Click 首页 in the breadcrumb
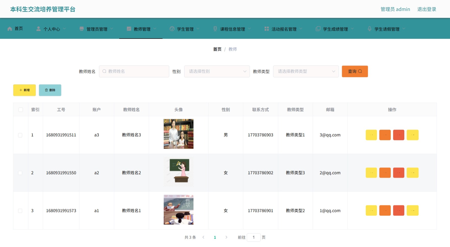The image size is (450, 247). pos(217,49)
